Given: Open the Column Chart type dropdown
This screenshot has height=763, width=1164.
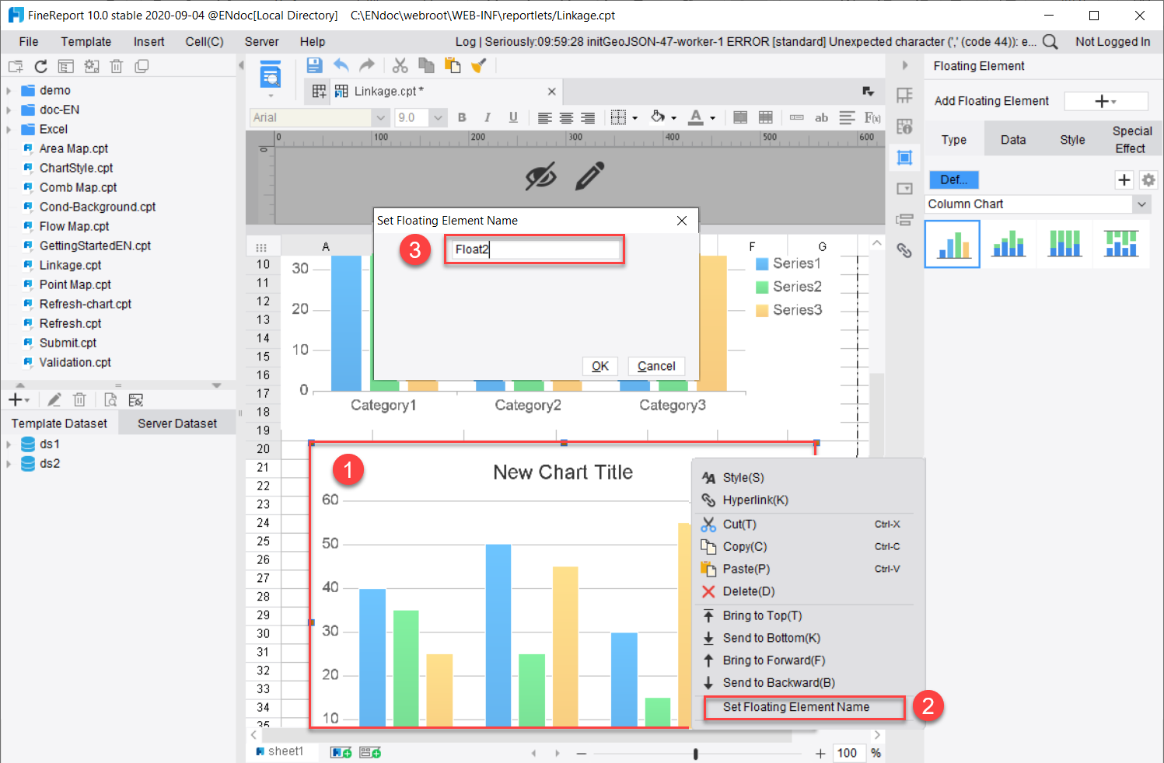Looking at the screenshot, I should (x=1141, y=204).
